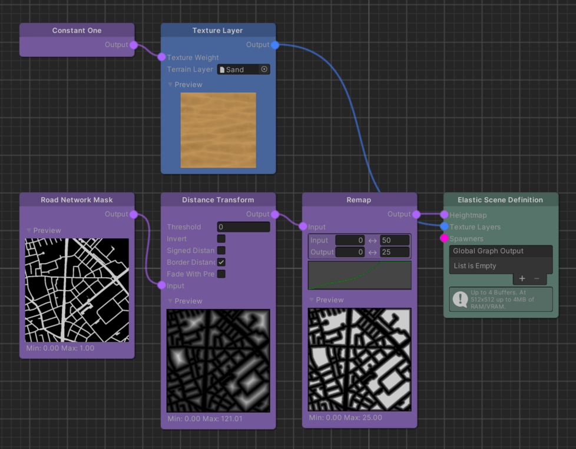The image size is (576, 449).
Task: Open the Terrain Layer object picker icon
Action: coord(264,69)
